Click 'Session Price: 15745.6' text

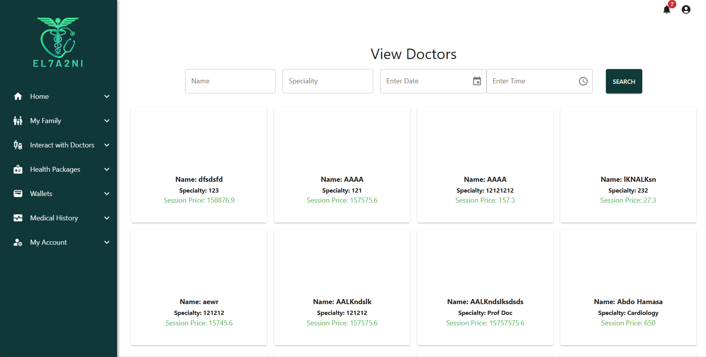199,323
